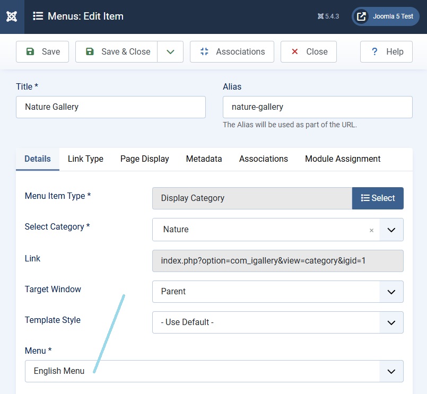Click the Save button
This screenshot has width=427, height=394.
coord(42,51)
